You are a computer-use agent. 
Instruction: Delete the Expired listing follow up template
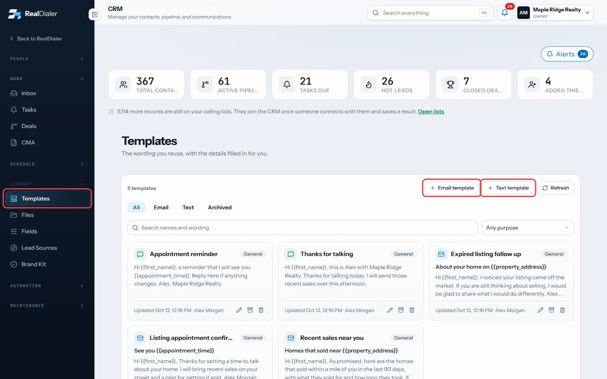(562, 310)
